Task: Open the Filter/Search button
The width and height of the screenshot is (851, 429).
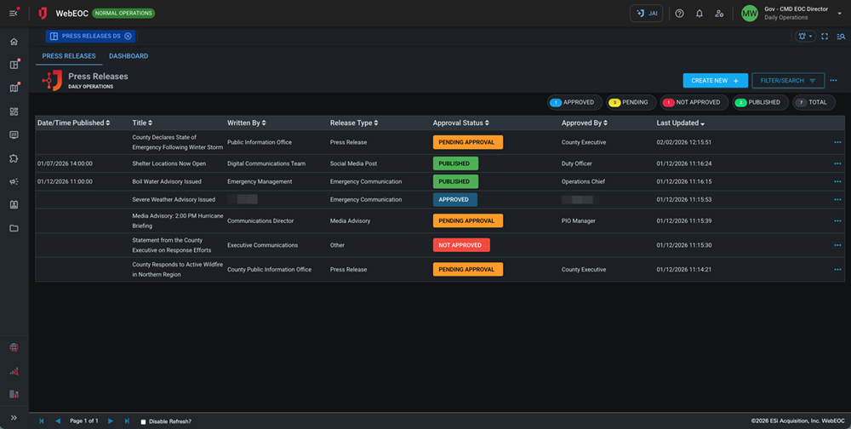Action: coord(788,81)
